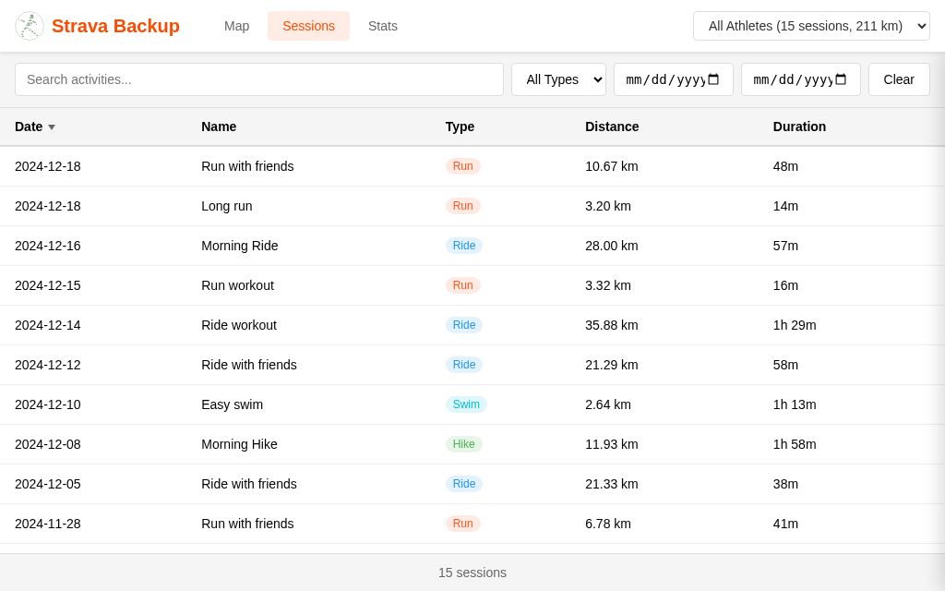Image resolution: width=945 pixels, height=591 pixels.
Task: Click the start date input field
Action: coord(673,79)
